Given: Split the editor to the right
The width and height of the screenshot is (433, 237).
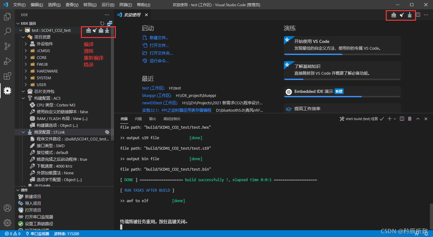Looking at the screenshot, I should [x=418, y=15].
